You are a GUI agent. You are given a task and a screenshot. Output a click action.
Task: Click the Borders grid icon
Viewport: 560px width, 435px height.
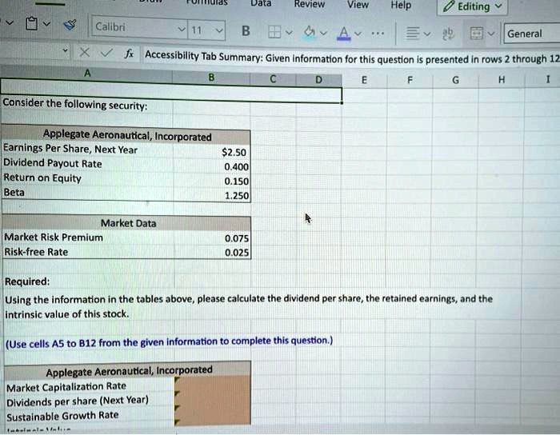coord(274,32)
